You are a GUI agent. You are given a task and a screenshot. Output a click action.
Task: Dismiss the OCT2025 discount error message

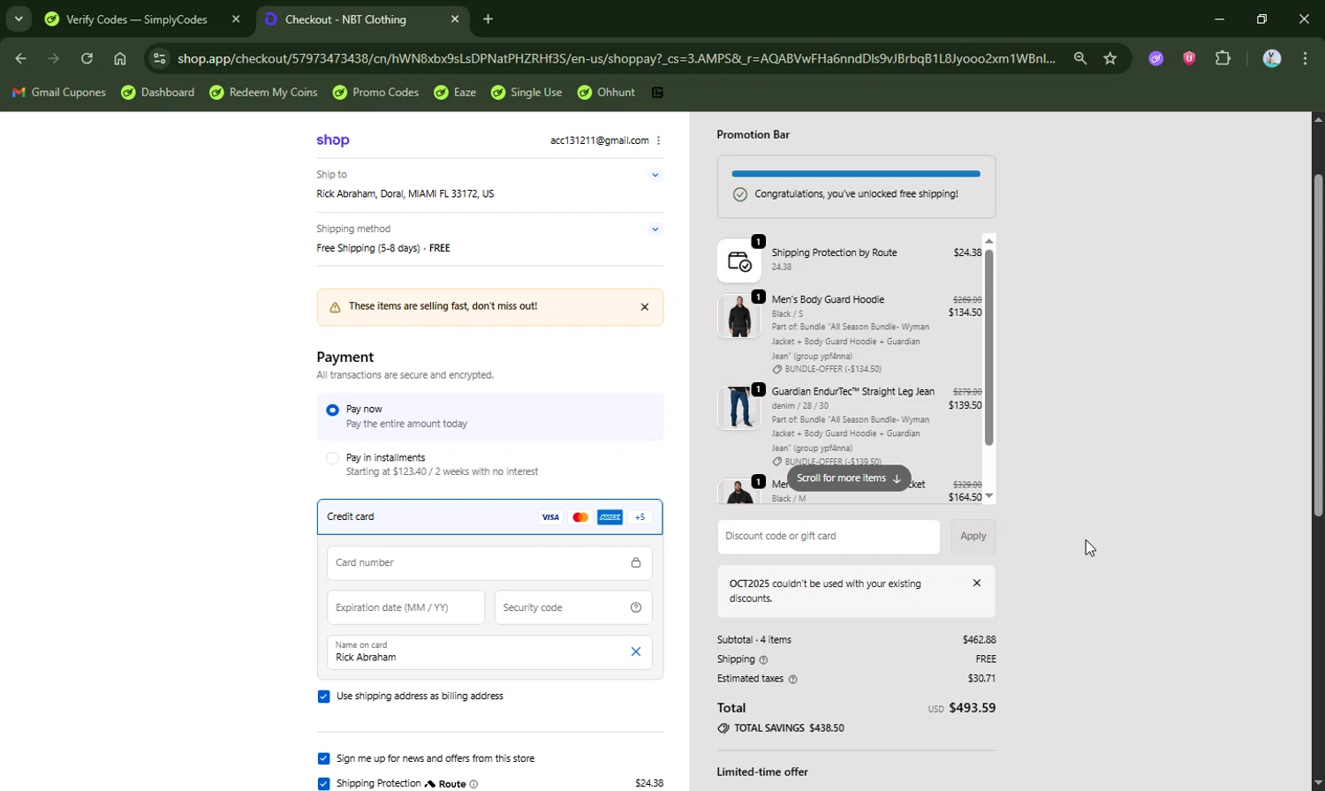pyautogui.click(x=976, y=583)
